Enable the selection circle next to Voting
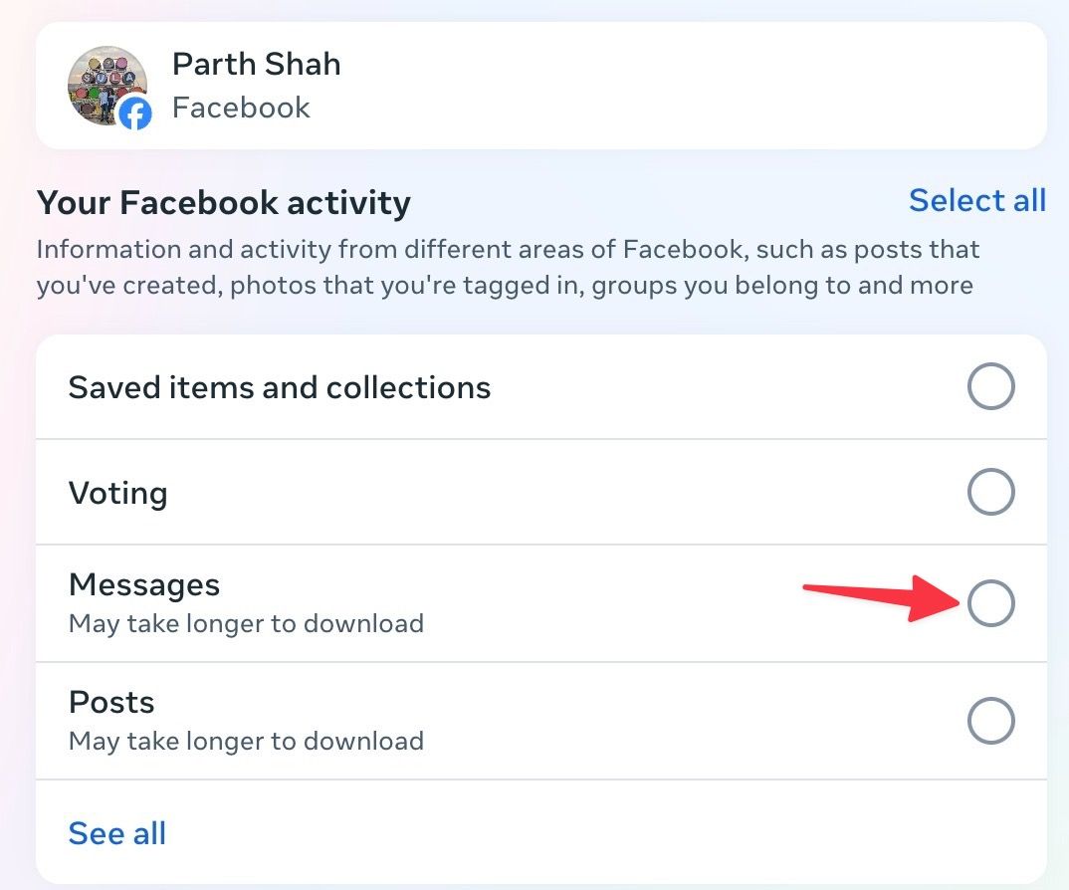Viewport: 1069px width, 890px height. tap(990, 492)
